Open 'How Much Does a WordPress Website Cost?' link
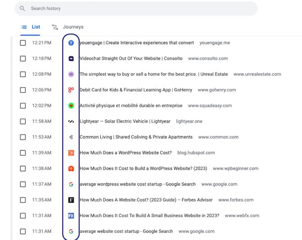 pyautogui.click(x=125, y=153)
